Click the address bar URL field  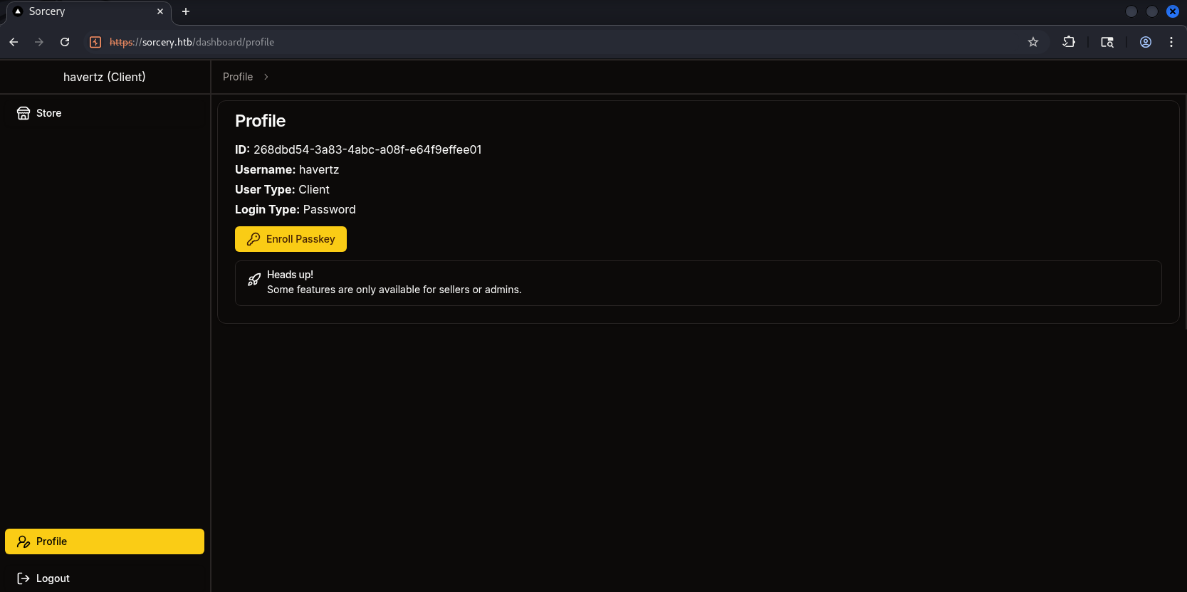tap(498, 42)
